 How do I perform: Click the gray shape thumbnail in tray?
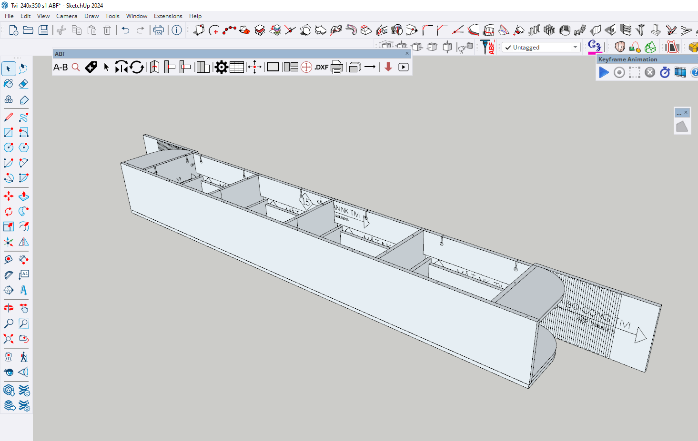682,126
